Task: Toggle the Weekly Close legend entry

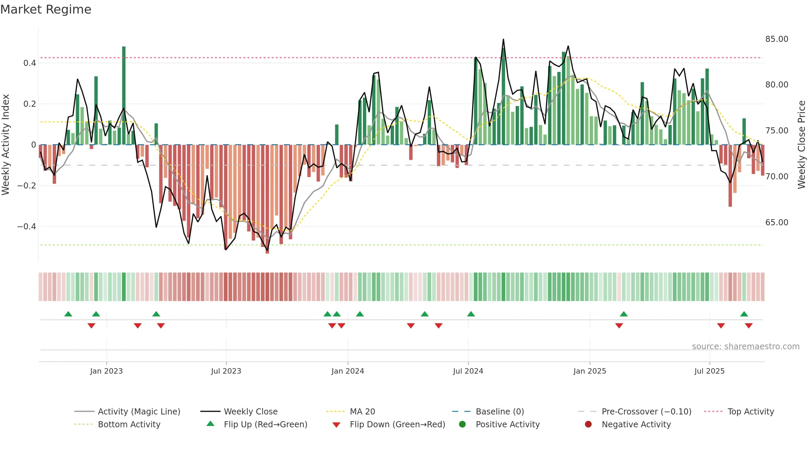Action: [x=239, y=411]
